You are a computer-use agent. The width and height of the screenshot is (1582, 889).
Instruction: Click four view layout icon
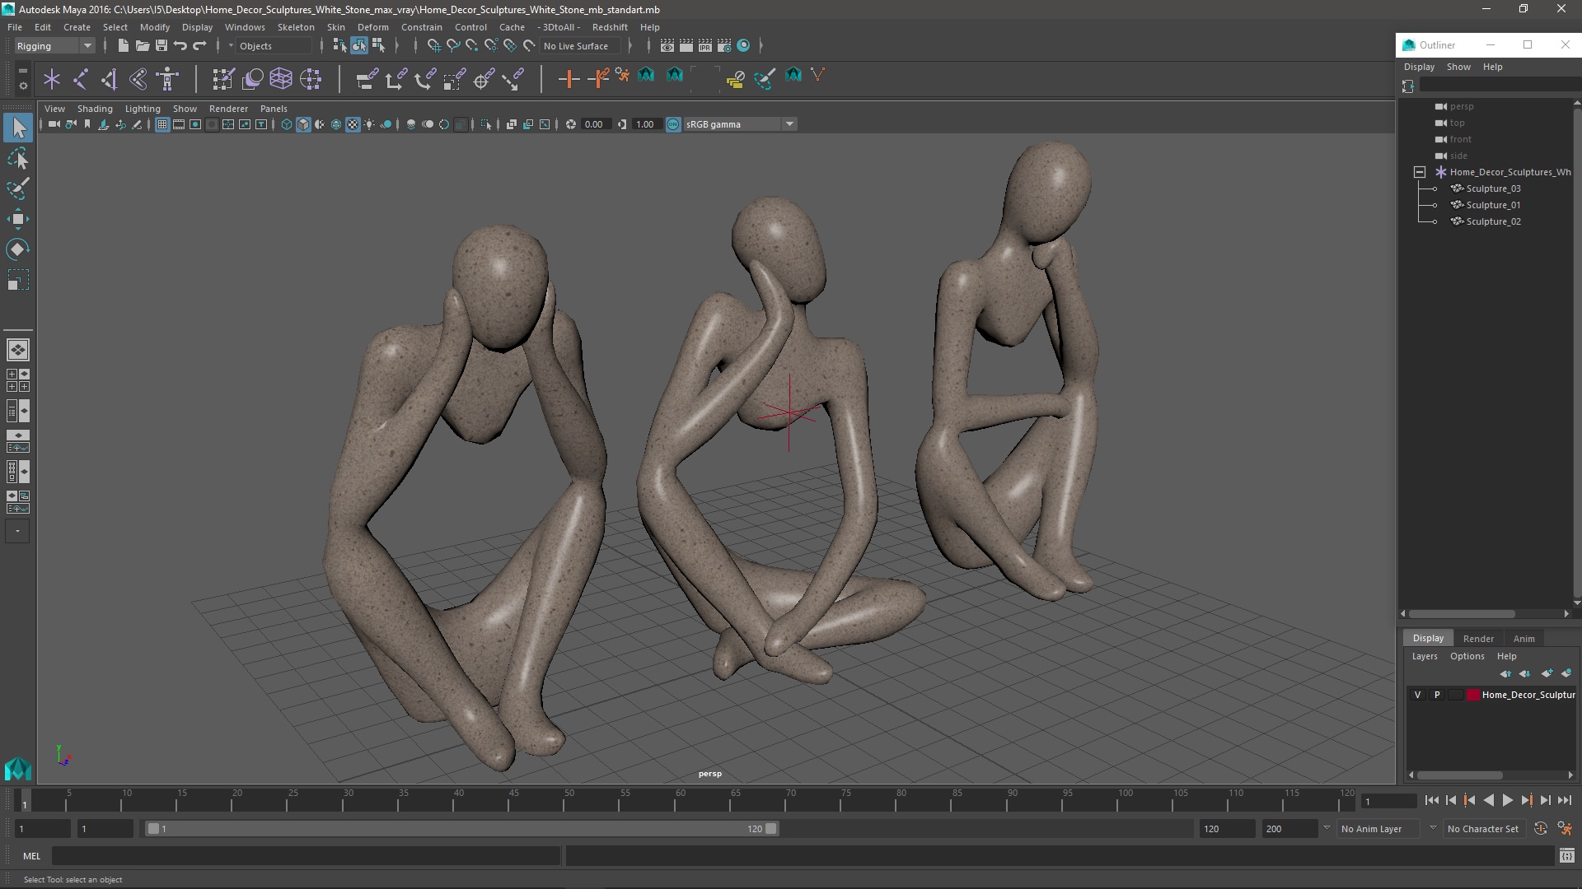point(18,380)
